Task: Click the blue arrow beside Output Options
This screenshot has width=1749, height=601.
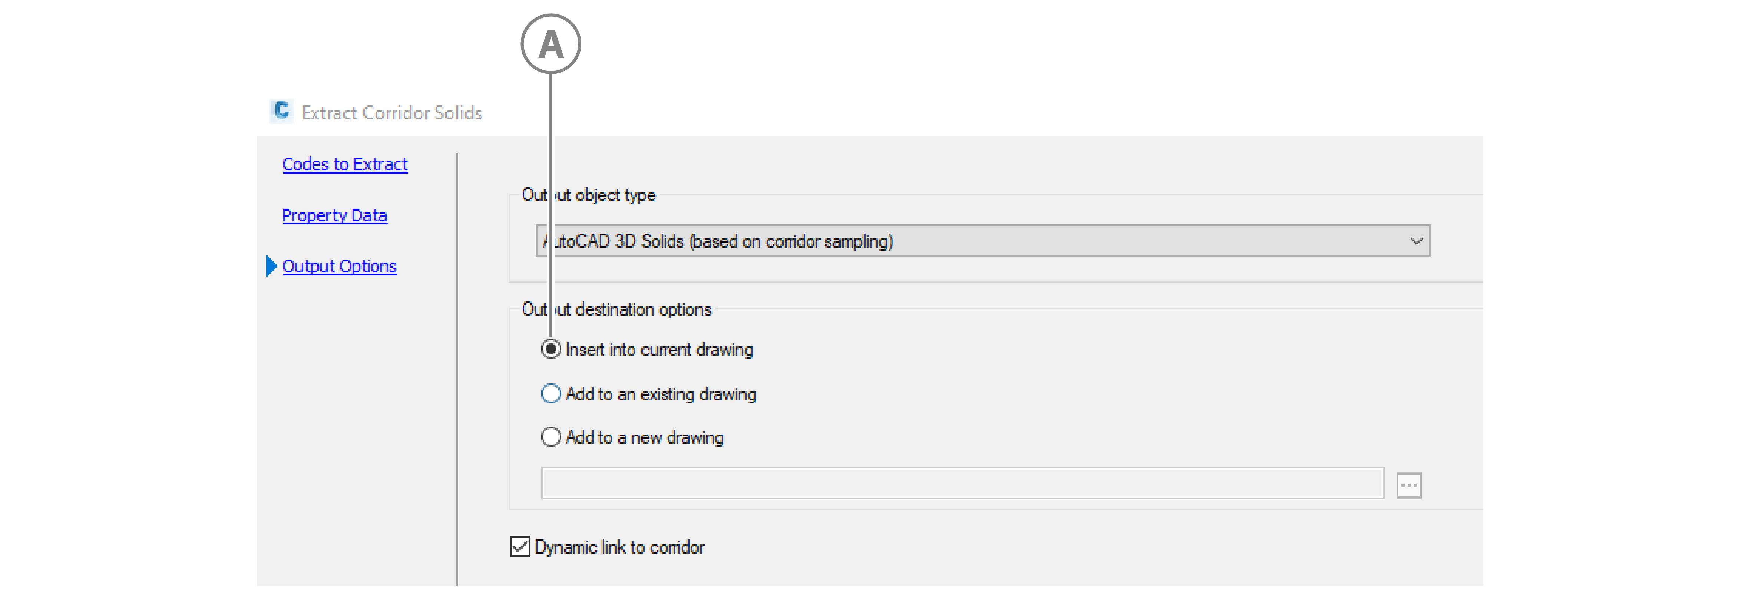Action: pos(271,266)
